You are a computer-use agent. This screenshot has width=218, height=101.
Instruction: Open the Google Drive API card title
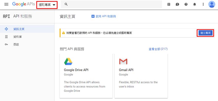pos(76,70)
